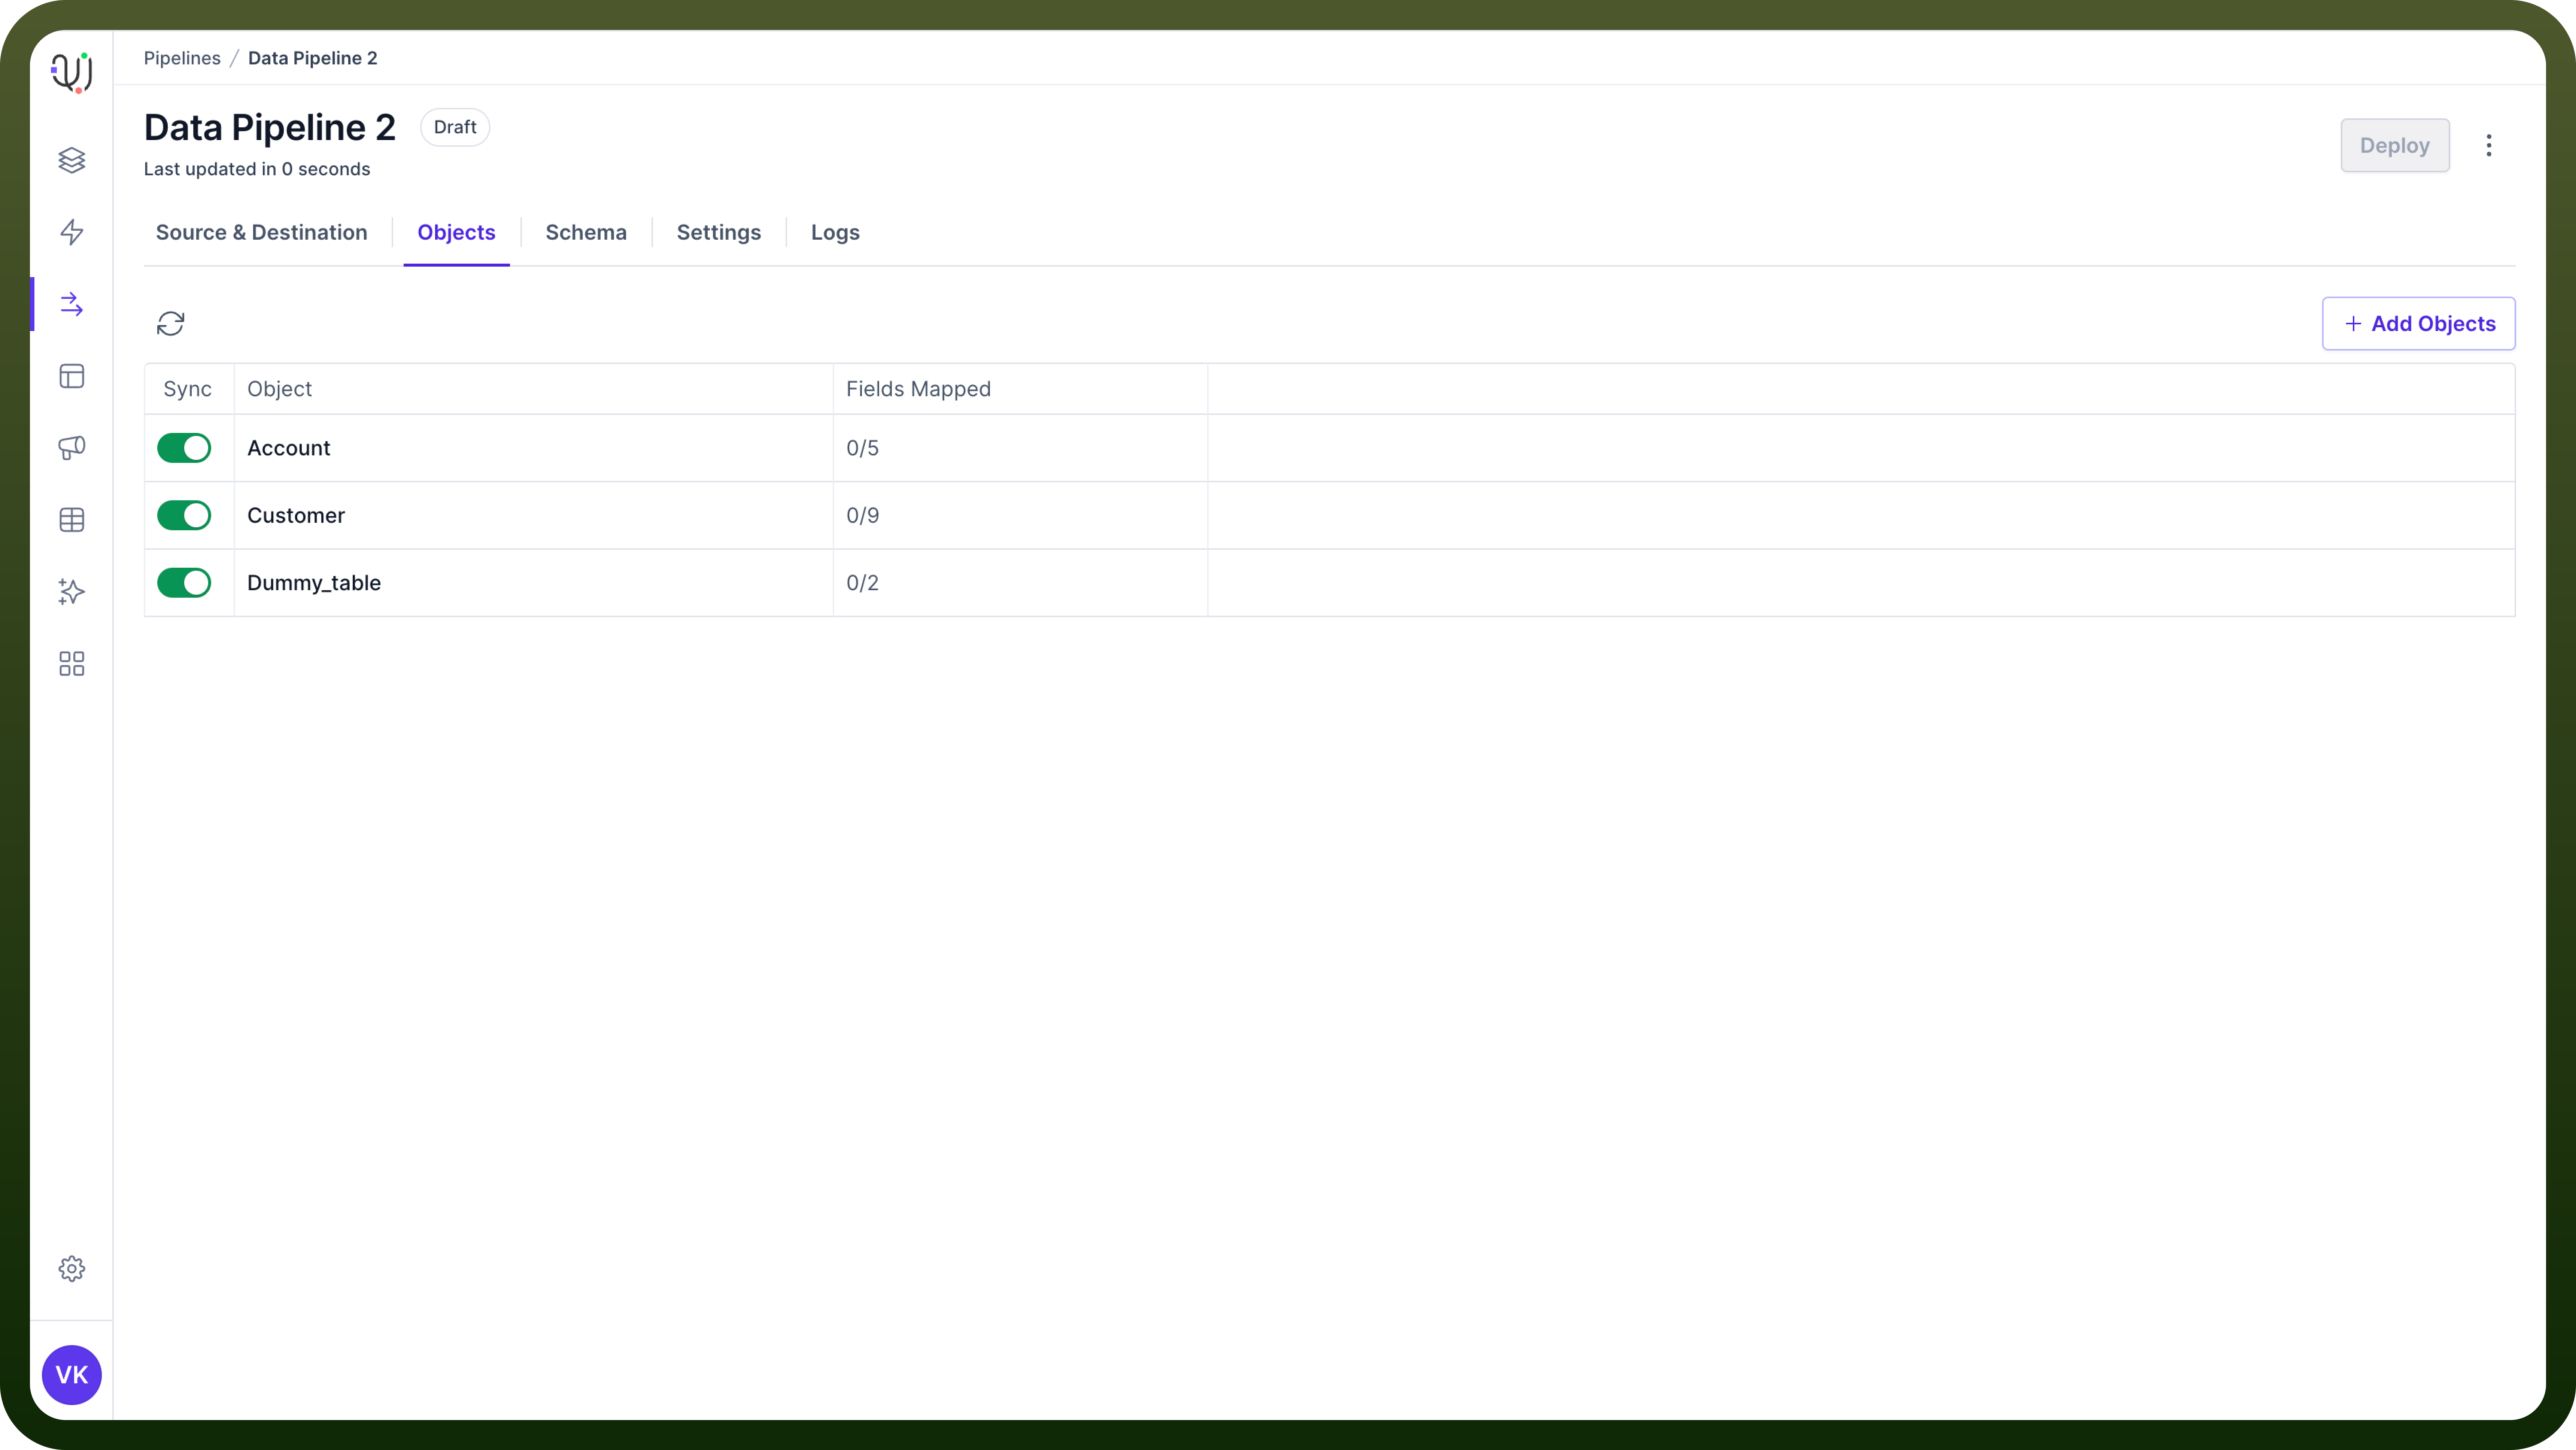Open the pipeline Settings tab
The width and height of the screenshot is (2576, 1450).
tap(719, 232)
